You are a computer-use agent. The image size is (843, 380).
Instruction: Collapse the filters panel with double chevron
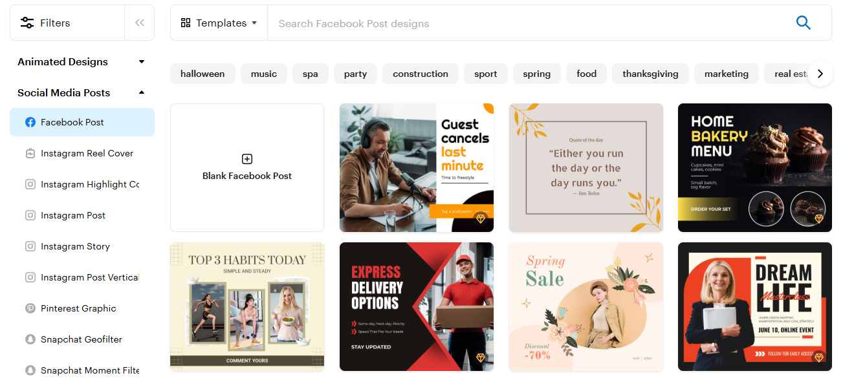[x=139, y=23]
